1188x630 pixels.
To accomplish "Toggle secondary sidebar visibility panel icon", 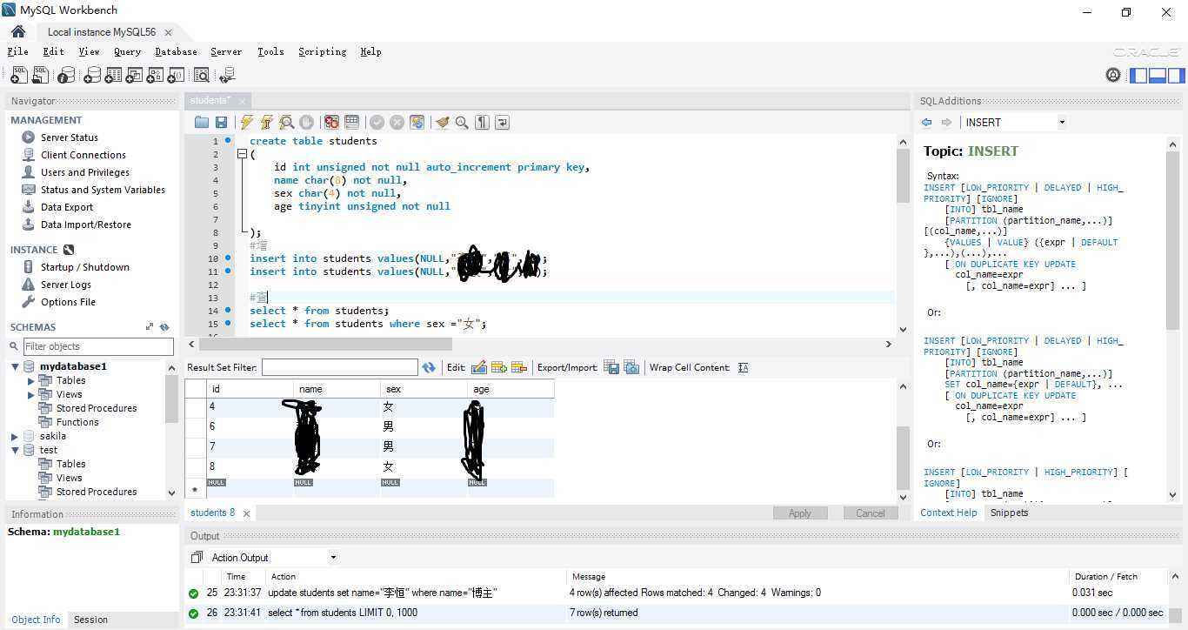I will [x=1175, y=76].
